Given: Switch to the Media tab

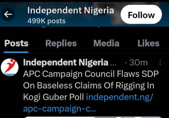Looking at the screenshot, I should 106,43.
